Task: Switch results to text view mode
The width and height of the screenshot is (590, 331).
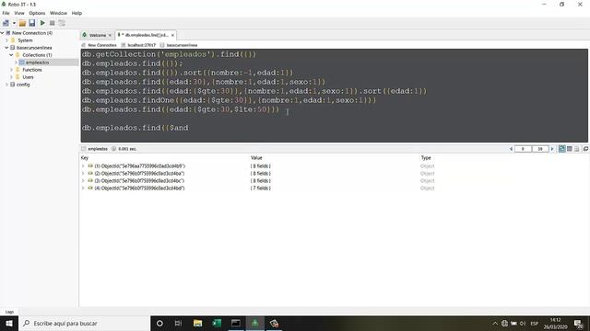Action: tap(576, 149)
